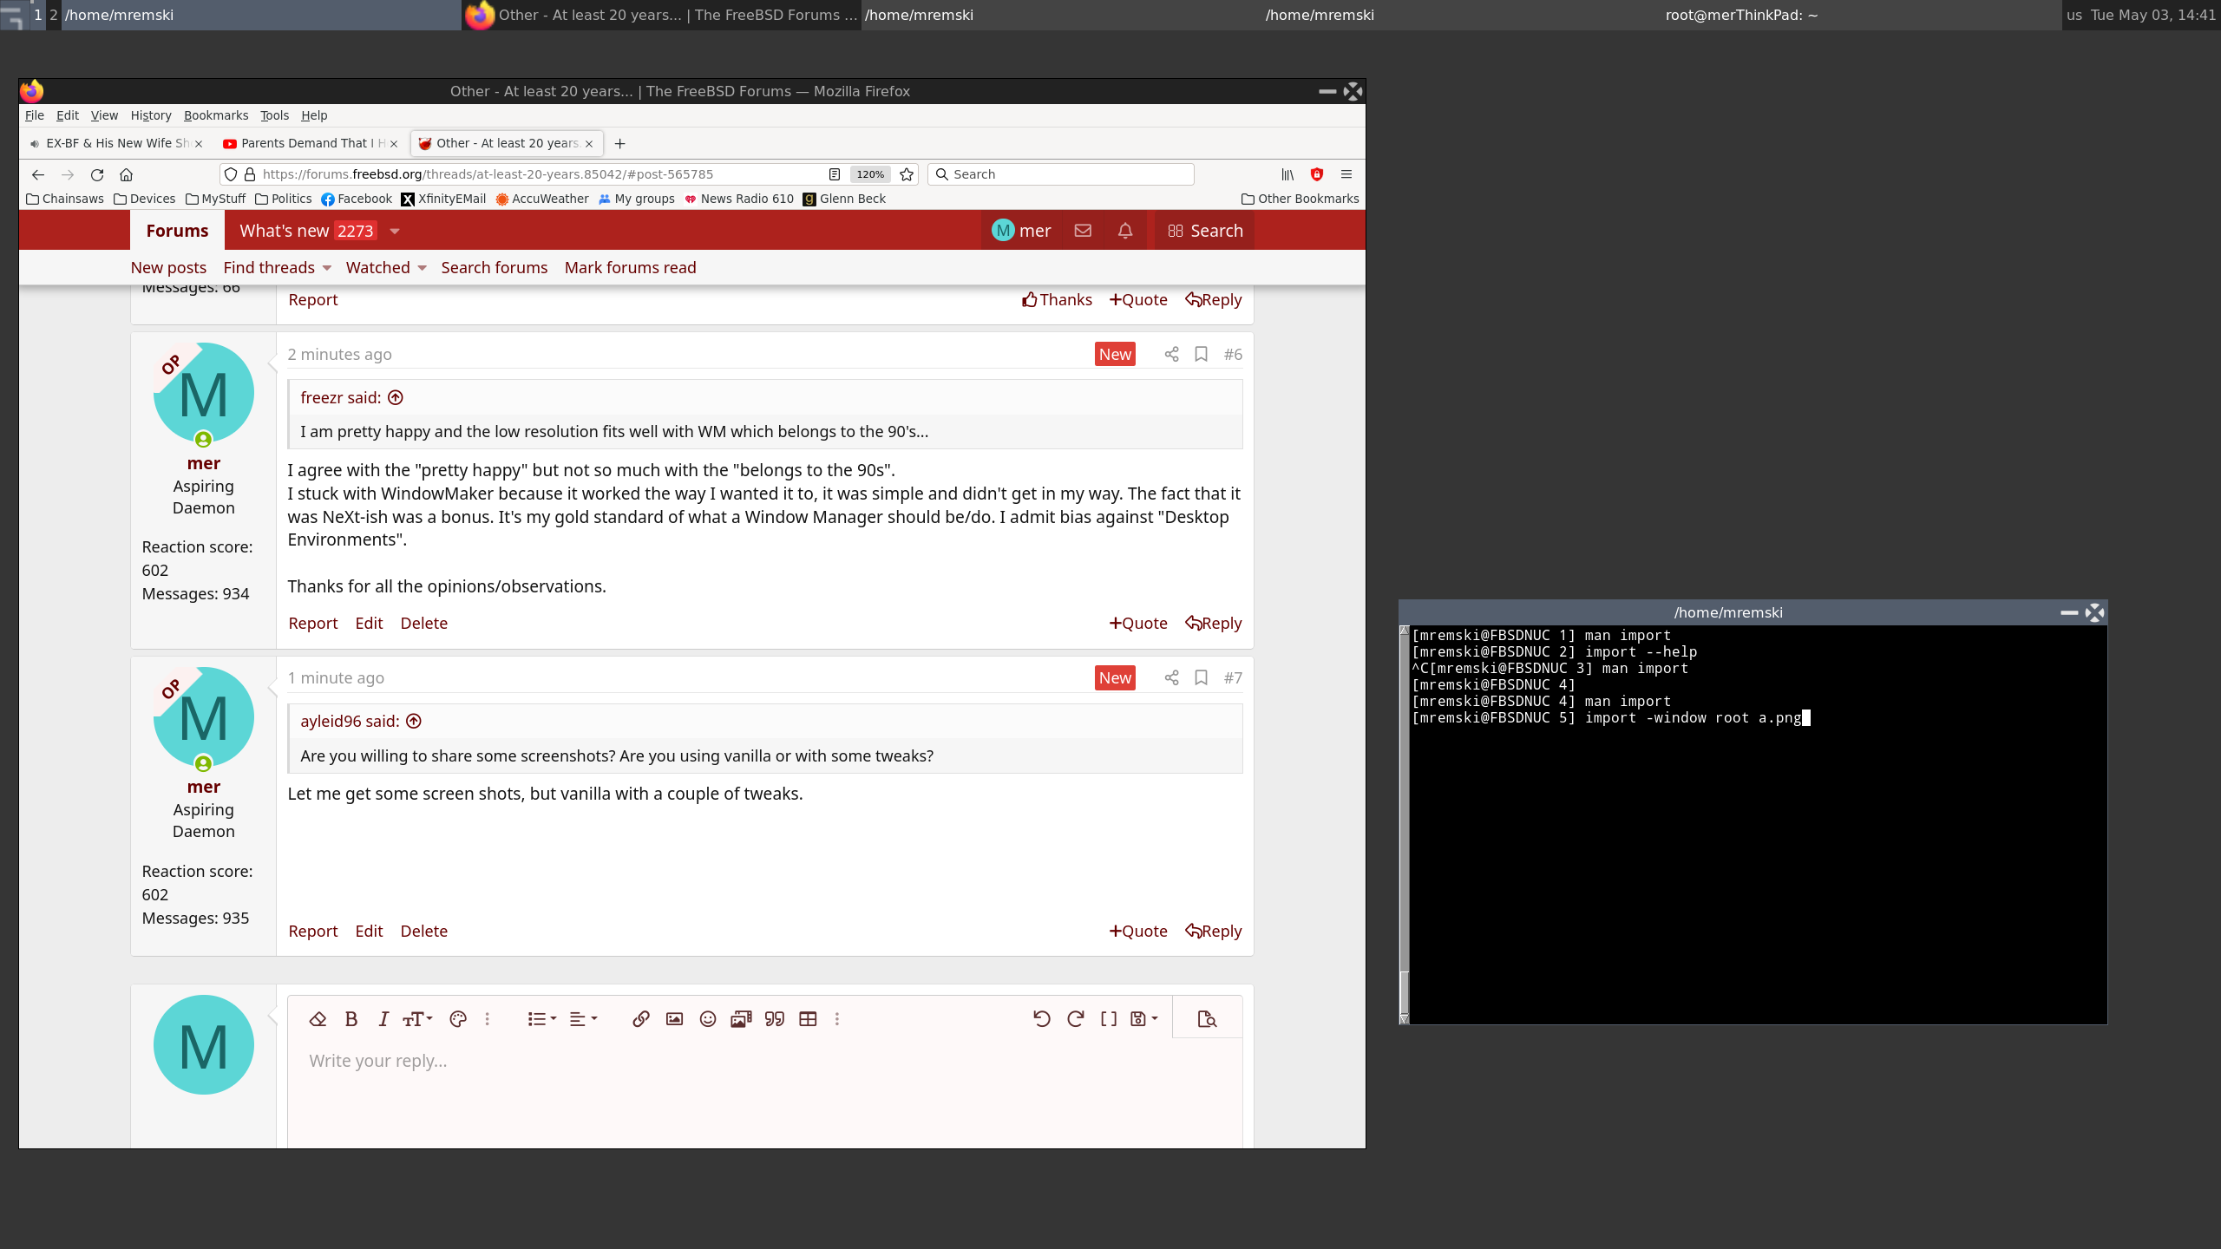Click Reply on post #7
Screen dimensions: 2221x1249
pos(1214,931)
